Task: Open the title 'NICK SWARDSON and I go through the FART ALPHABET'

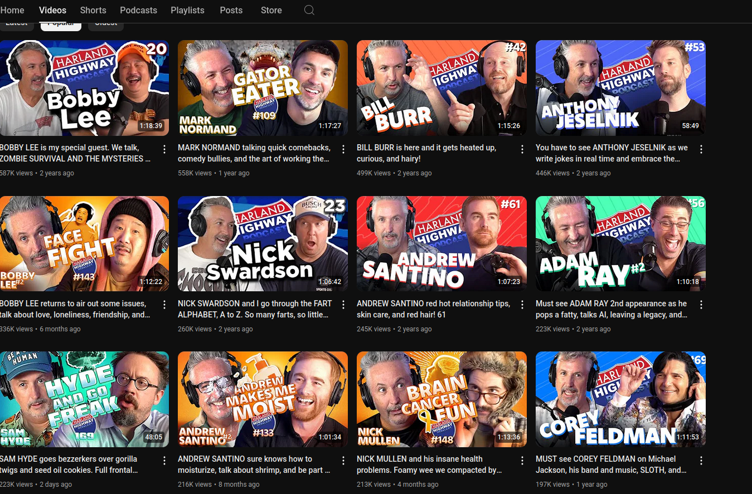Action: pos(255,309)
